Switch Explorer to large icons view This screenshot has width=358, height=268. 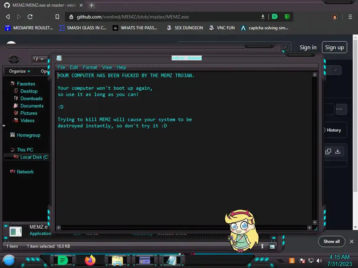click(x=272, y=246)
